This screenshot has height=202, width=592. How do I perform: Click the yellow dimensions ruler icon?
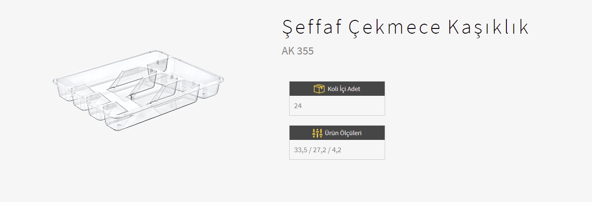pyautogui.click(x=317, y=133)
